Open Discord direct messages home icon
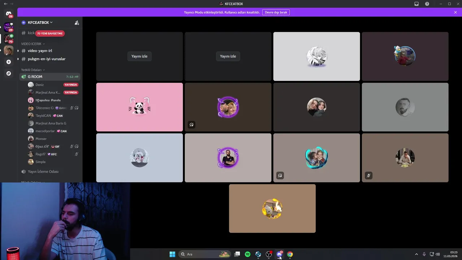The image size is (462, 260). (9, 14)
